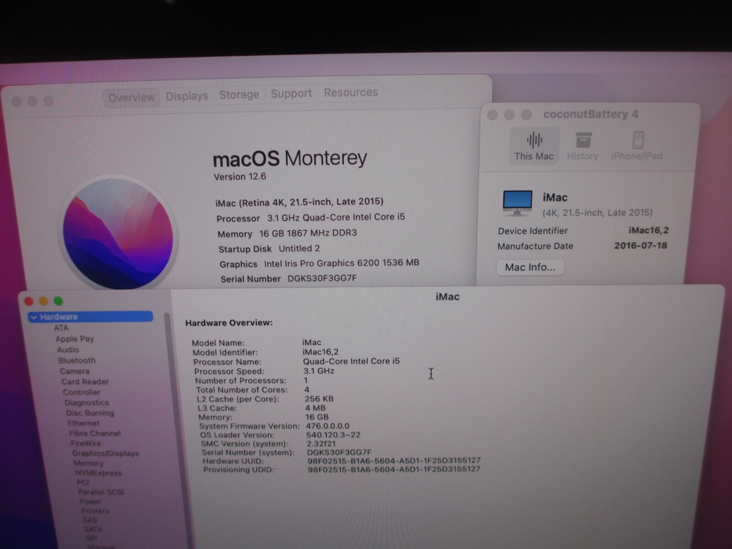Select Apple Pay in the sidebar
Screen dimensions: 732x549
pos(75,339)
